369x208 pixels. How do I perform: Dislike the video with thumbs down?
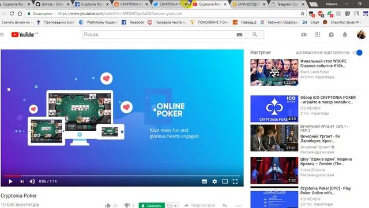127,206
